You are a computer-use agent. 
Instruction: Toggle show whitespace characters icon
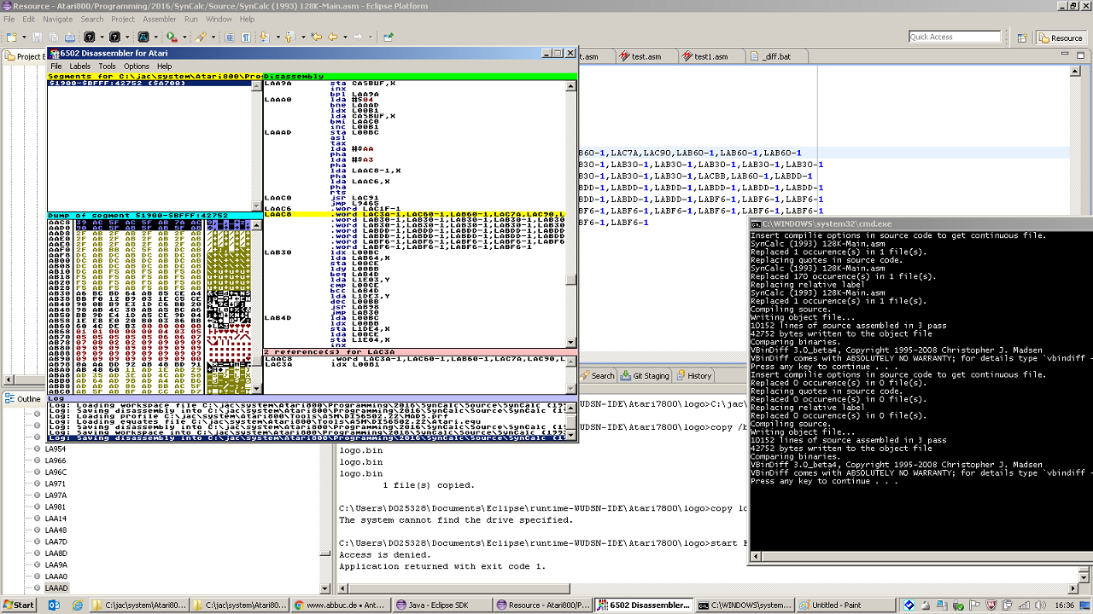pyautogui.click(x=246, y=38)
